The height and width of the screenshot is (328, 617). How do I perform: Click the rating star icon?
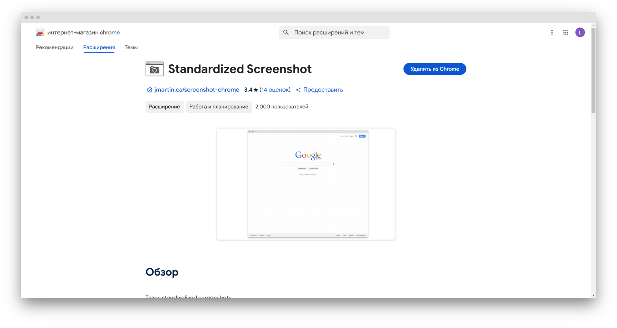pos(256,90)
